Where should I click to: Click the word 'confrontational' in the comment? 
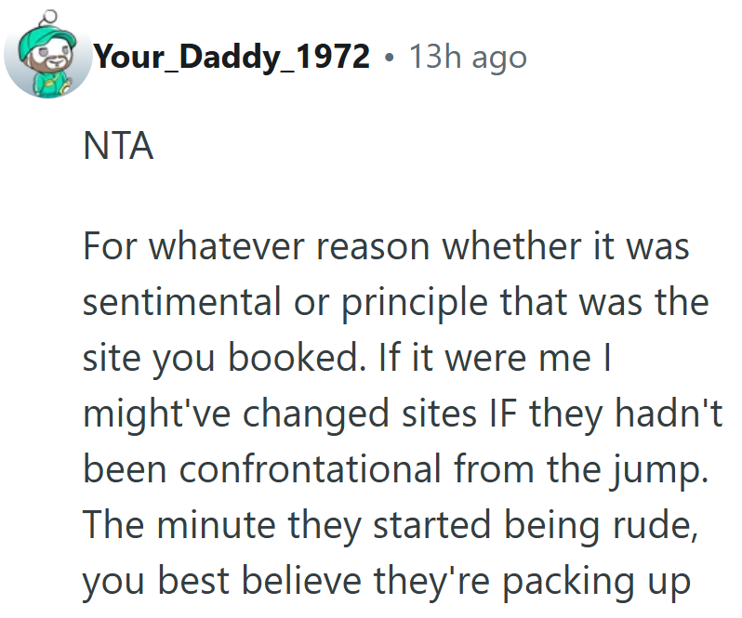[309, 469]
